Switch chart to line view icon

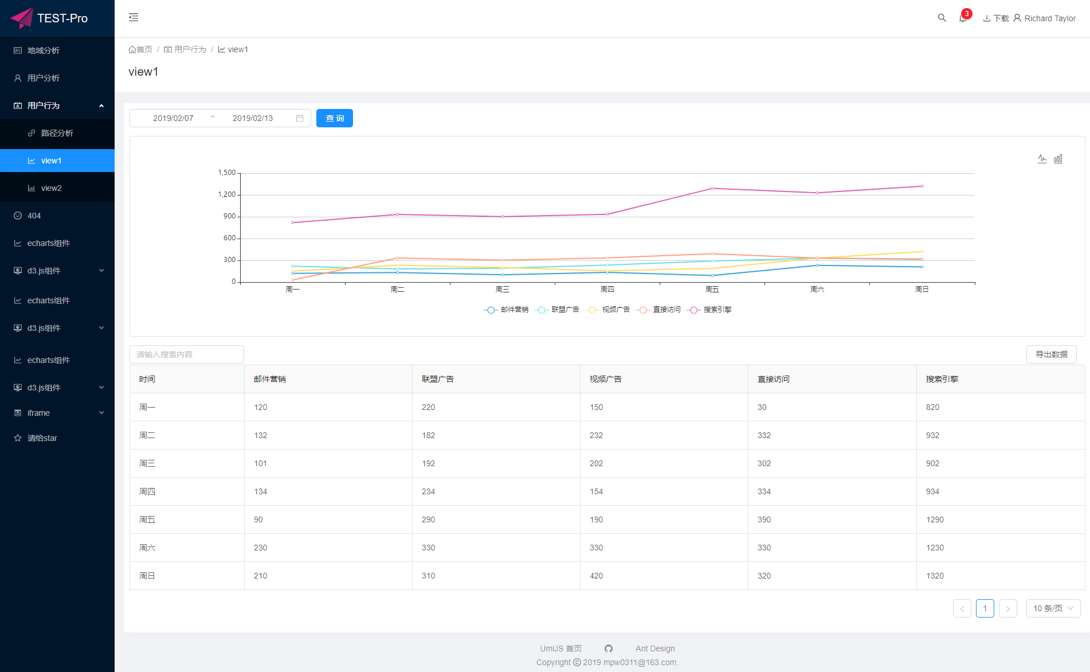1042,159
